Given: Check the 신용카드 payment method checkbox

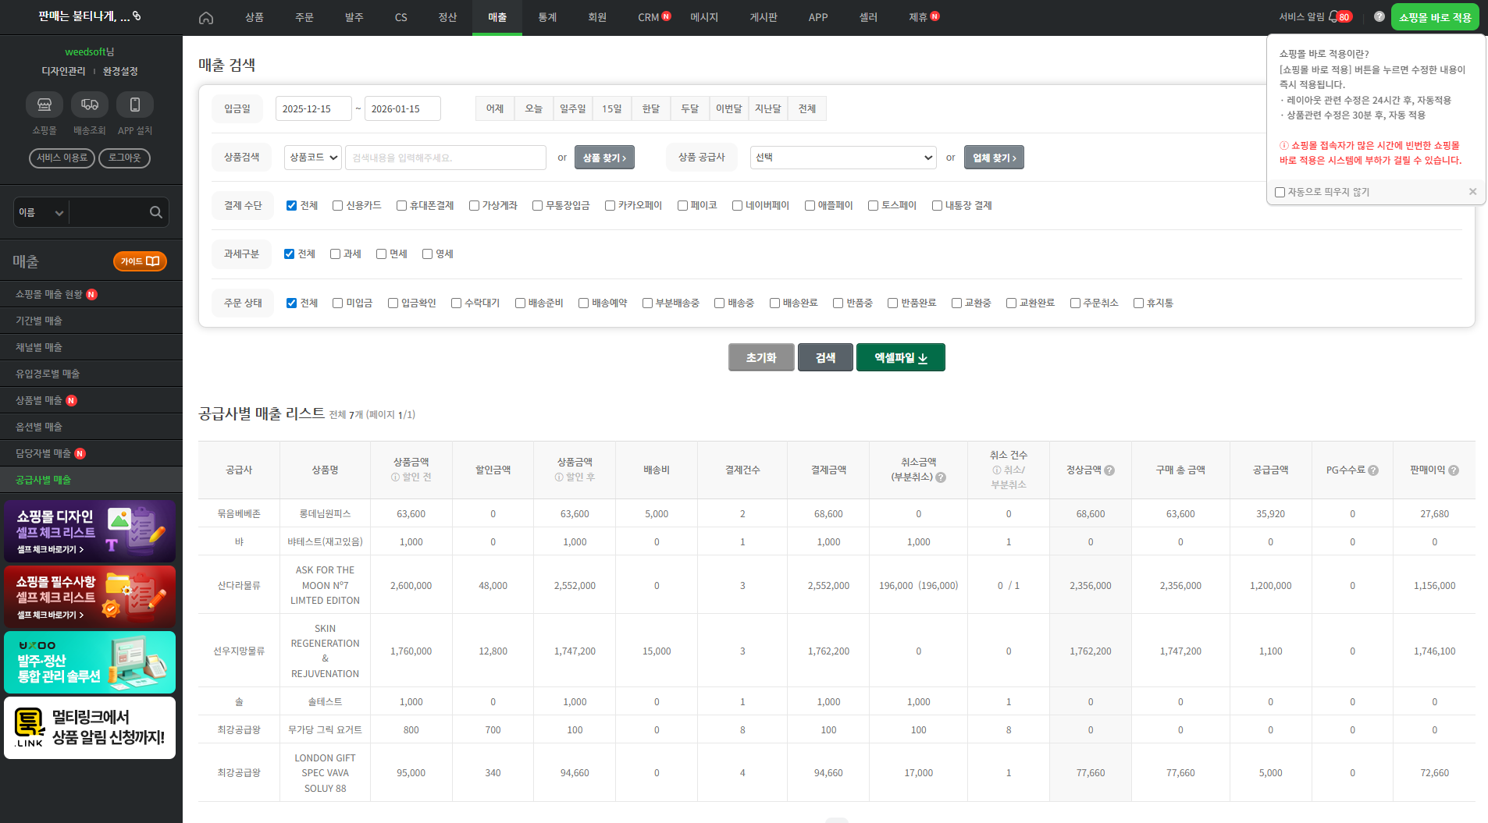Looking at the screenshot, I should [x=338, y=205].
